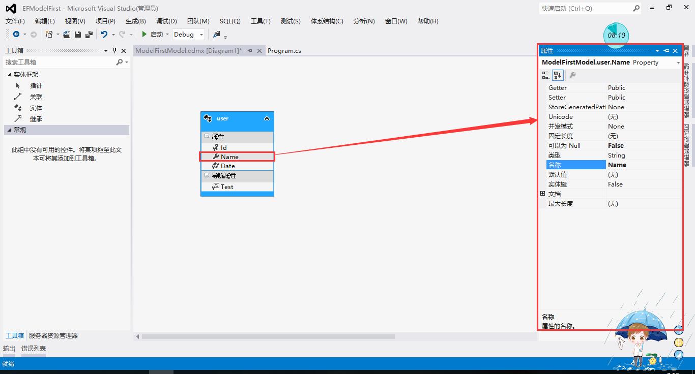Open 团队资源管理器 side tab
Screen dimensions: 695x374
[x=687, y=145]
